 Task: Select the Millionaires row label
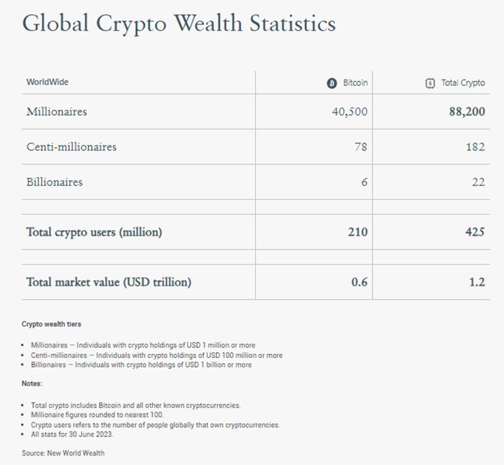point(56,111)
